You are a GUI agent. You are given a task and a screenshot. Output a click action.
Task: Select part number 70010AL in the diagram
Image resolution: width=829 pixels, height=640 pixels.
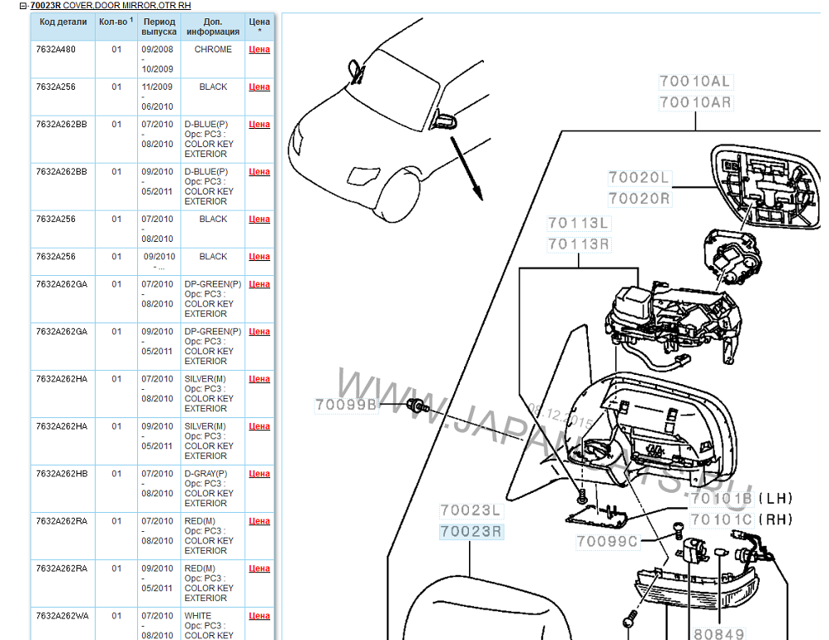pos(695,81)
